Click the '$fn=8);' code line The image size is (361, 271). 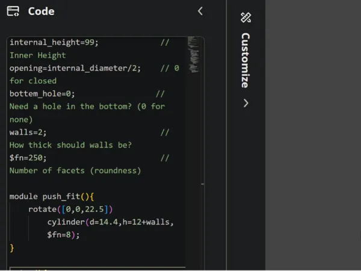click(63, 235)
